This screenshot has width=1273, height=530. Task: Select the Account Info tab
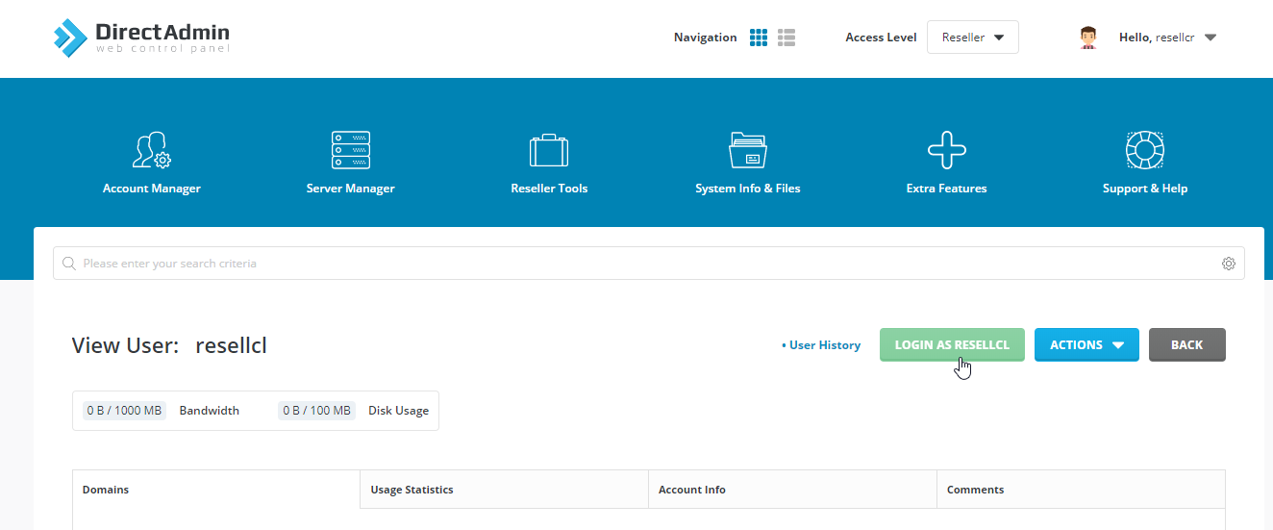pos(792,490)
